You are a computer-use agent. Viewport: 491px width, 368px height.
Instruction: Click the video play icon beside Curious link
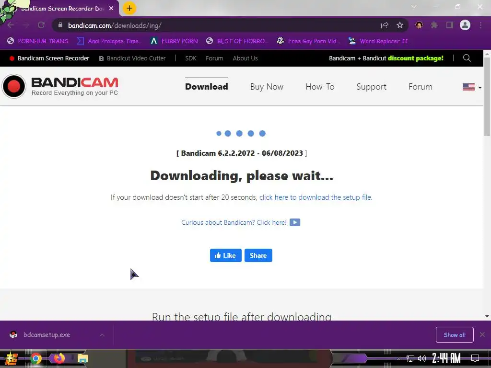[x=295, y=222]
